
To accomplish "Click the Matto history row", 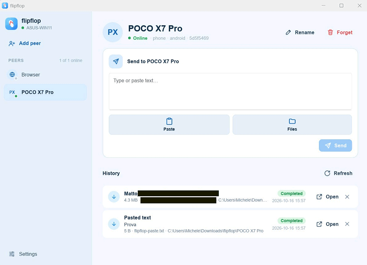I will coord(230,197).
